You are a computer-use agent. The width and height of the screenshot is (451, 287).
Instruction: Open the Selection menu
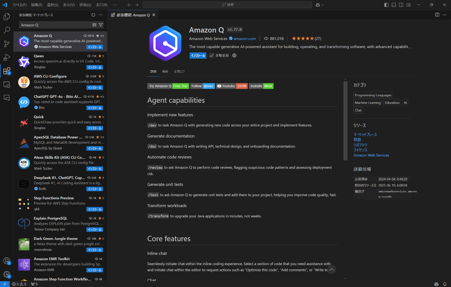[x=53, y=5]
